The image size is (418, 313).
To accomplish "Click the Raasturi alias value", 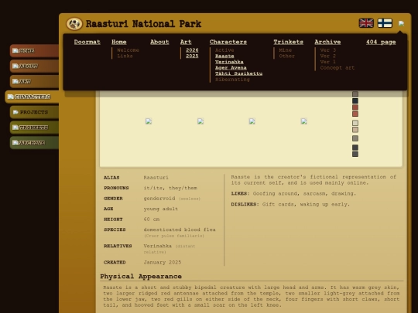I will point(156,178).
